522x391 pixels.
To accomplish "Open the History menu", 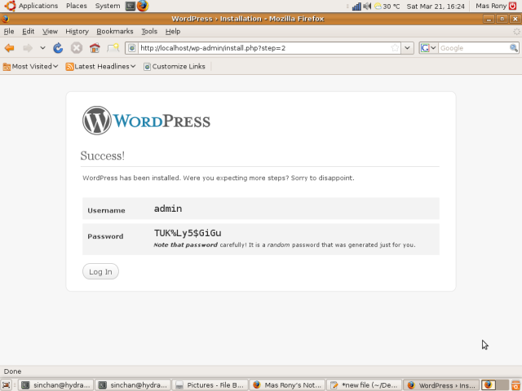I will click(x=77, y=31).
